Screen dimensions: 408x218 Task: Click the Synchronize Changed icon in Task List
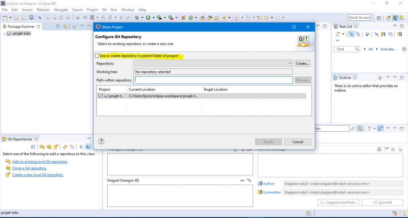coord(399,34)
